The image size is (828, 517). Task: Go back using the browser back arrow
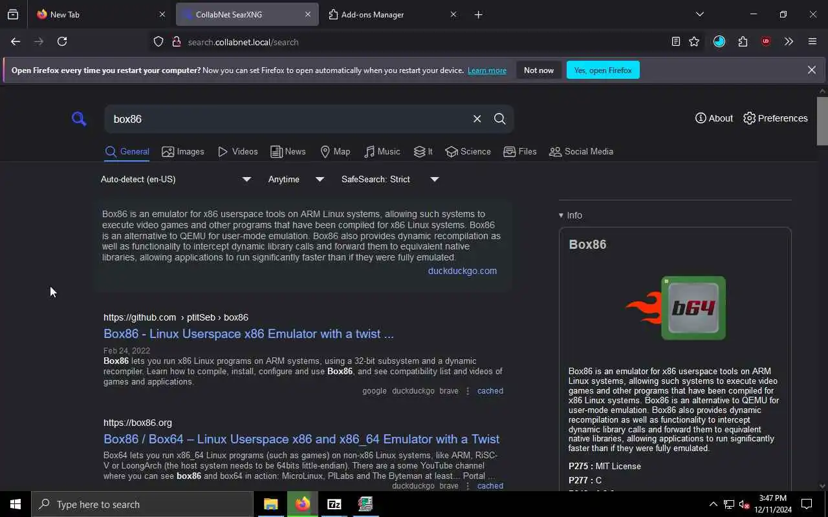tap(16, 41)
